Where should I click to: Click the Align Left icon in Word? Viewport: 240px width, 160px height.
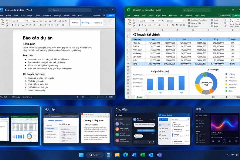click(x=45, y=25)
